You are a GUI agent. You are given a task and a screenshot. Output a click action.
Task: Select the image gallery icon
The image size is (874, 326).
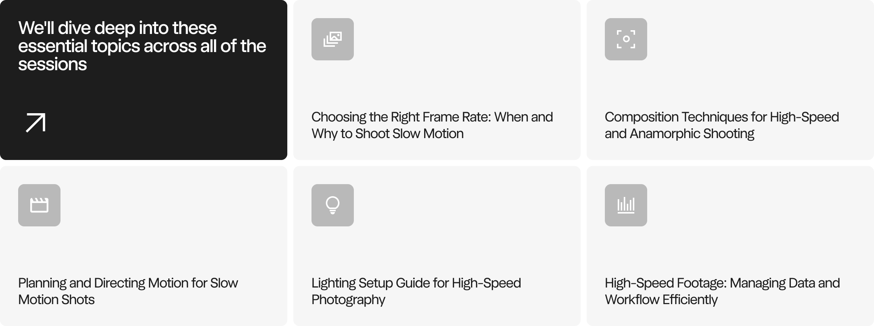pyautogui.click(x=333, y=39)
